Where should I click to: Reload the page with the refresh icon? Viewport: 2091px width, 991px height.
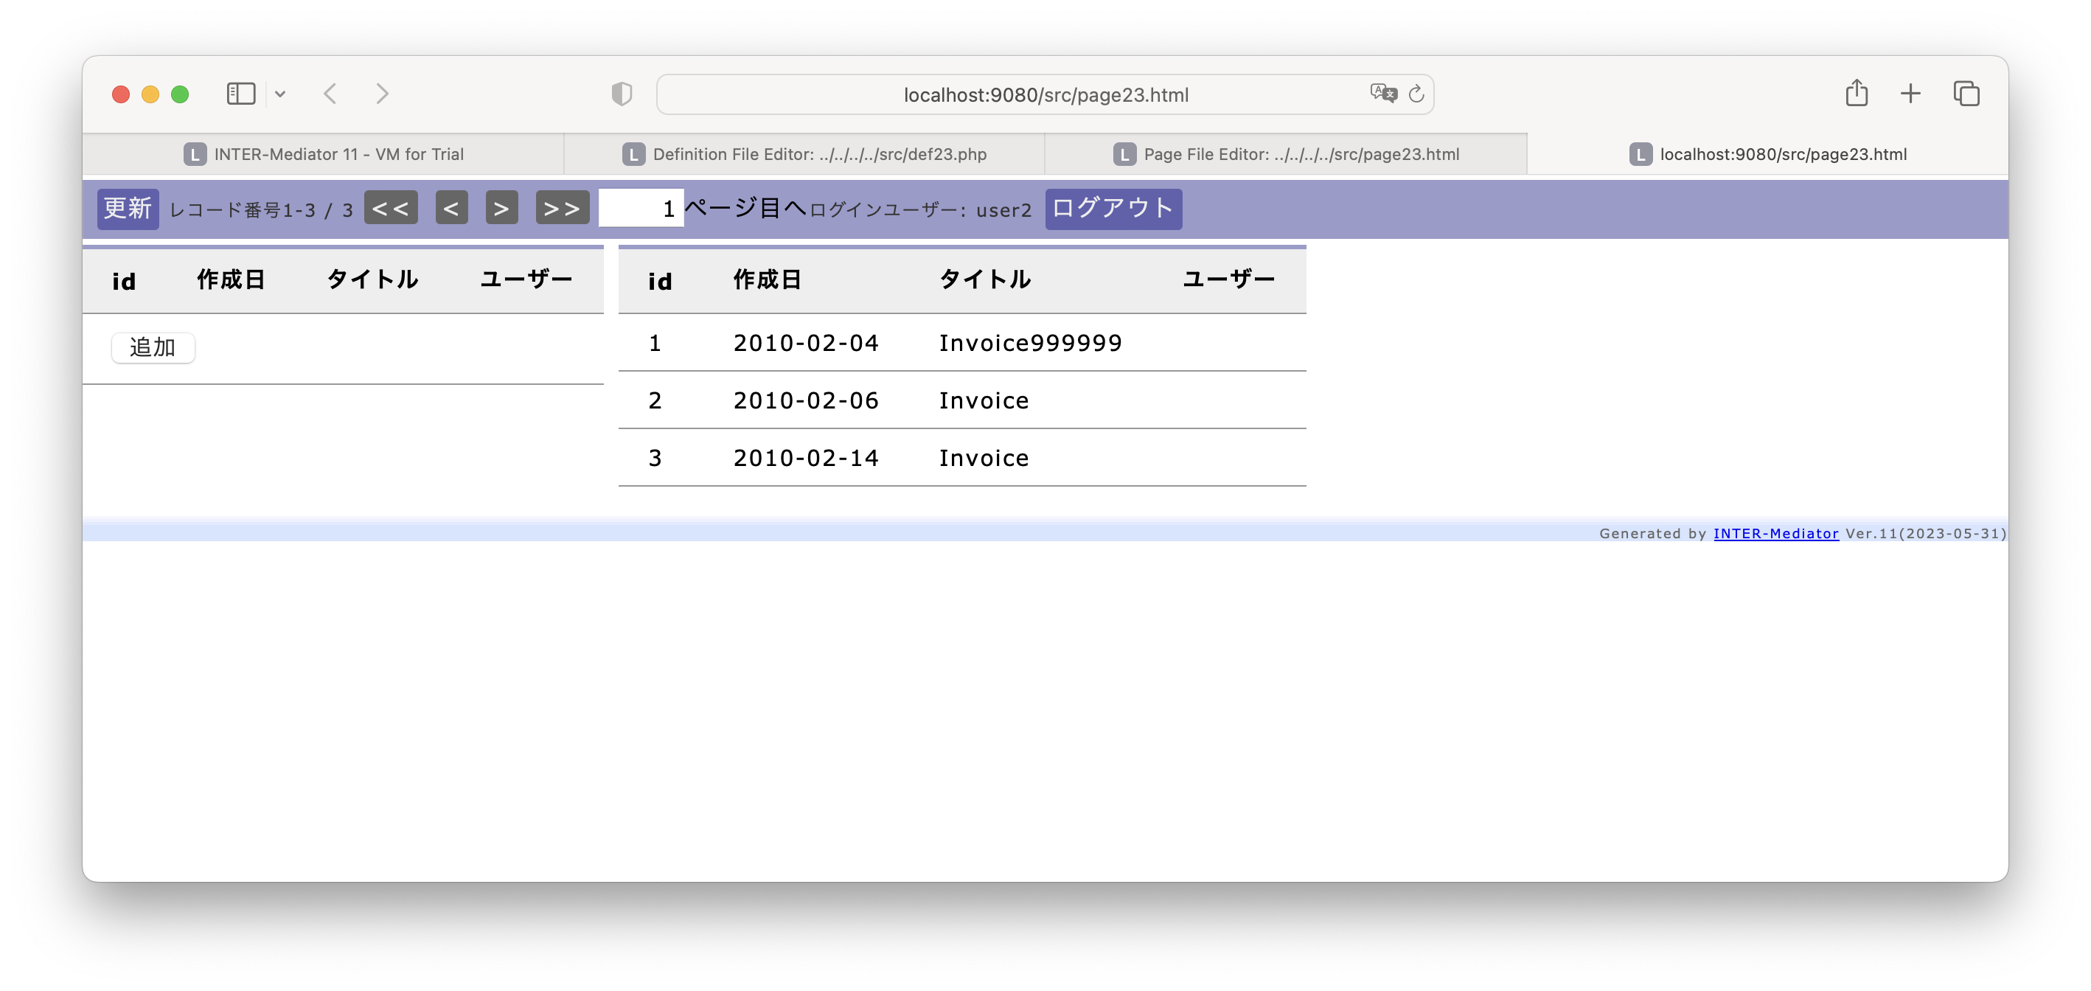[1416, 94]
